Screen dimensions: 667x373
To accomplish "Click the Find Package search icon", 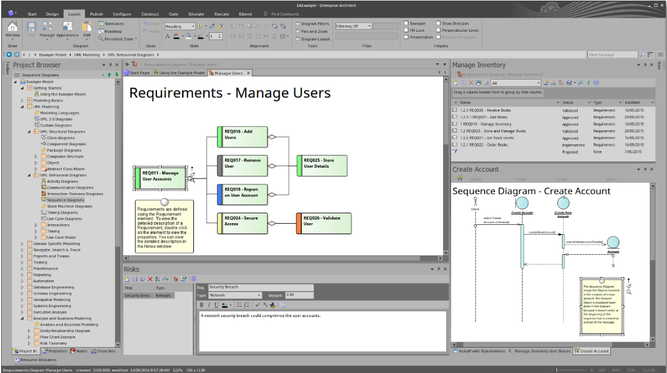I will click(x=643, y=54).
